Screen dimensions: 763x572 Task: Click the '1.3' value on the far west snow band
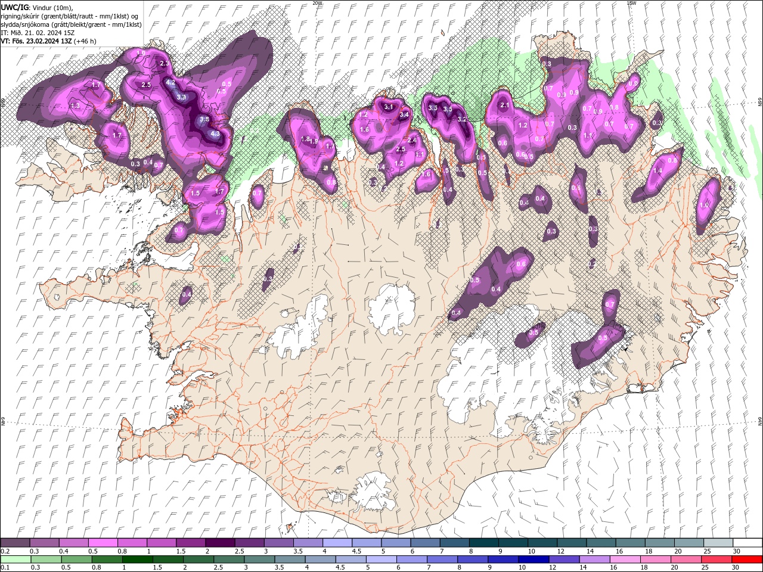(75, 106)
